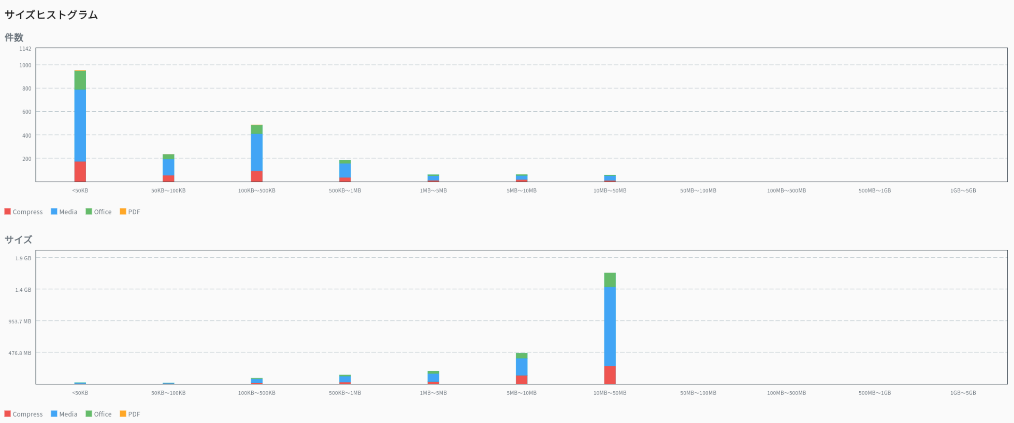This screenshot has height=423, width=1014.
Task: Click the サイズヒストグラム heading
Action: pyautogui.click(x=51, y=15)
